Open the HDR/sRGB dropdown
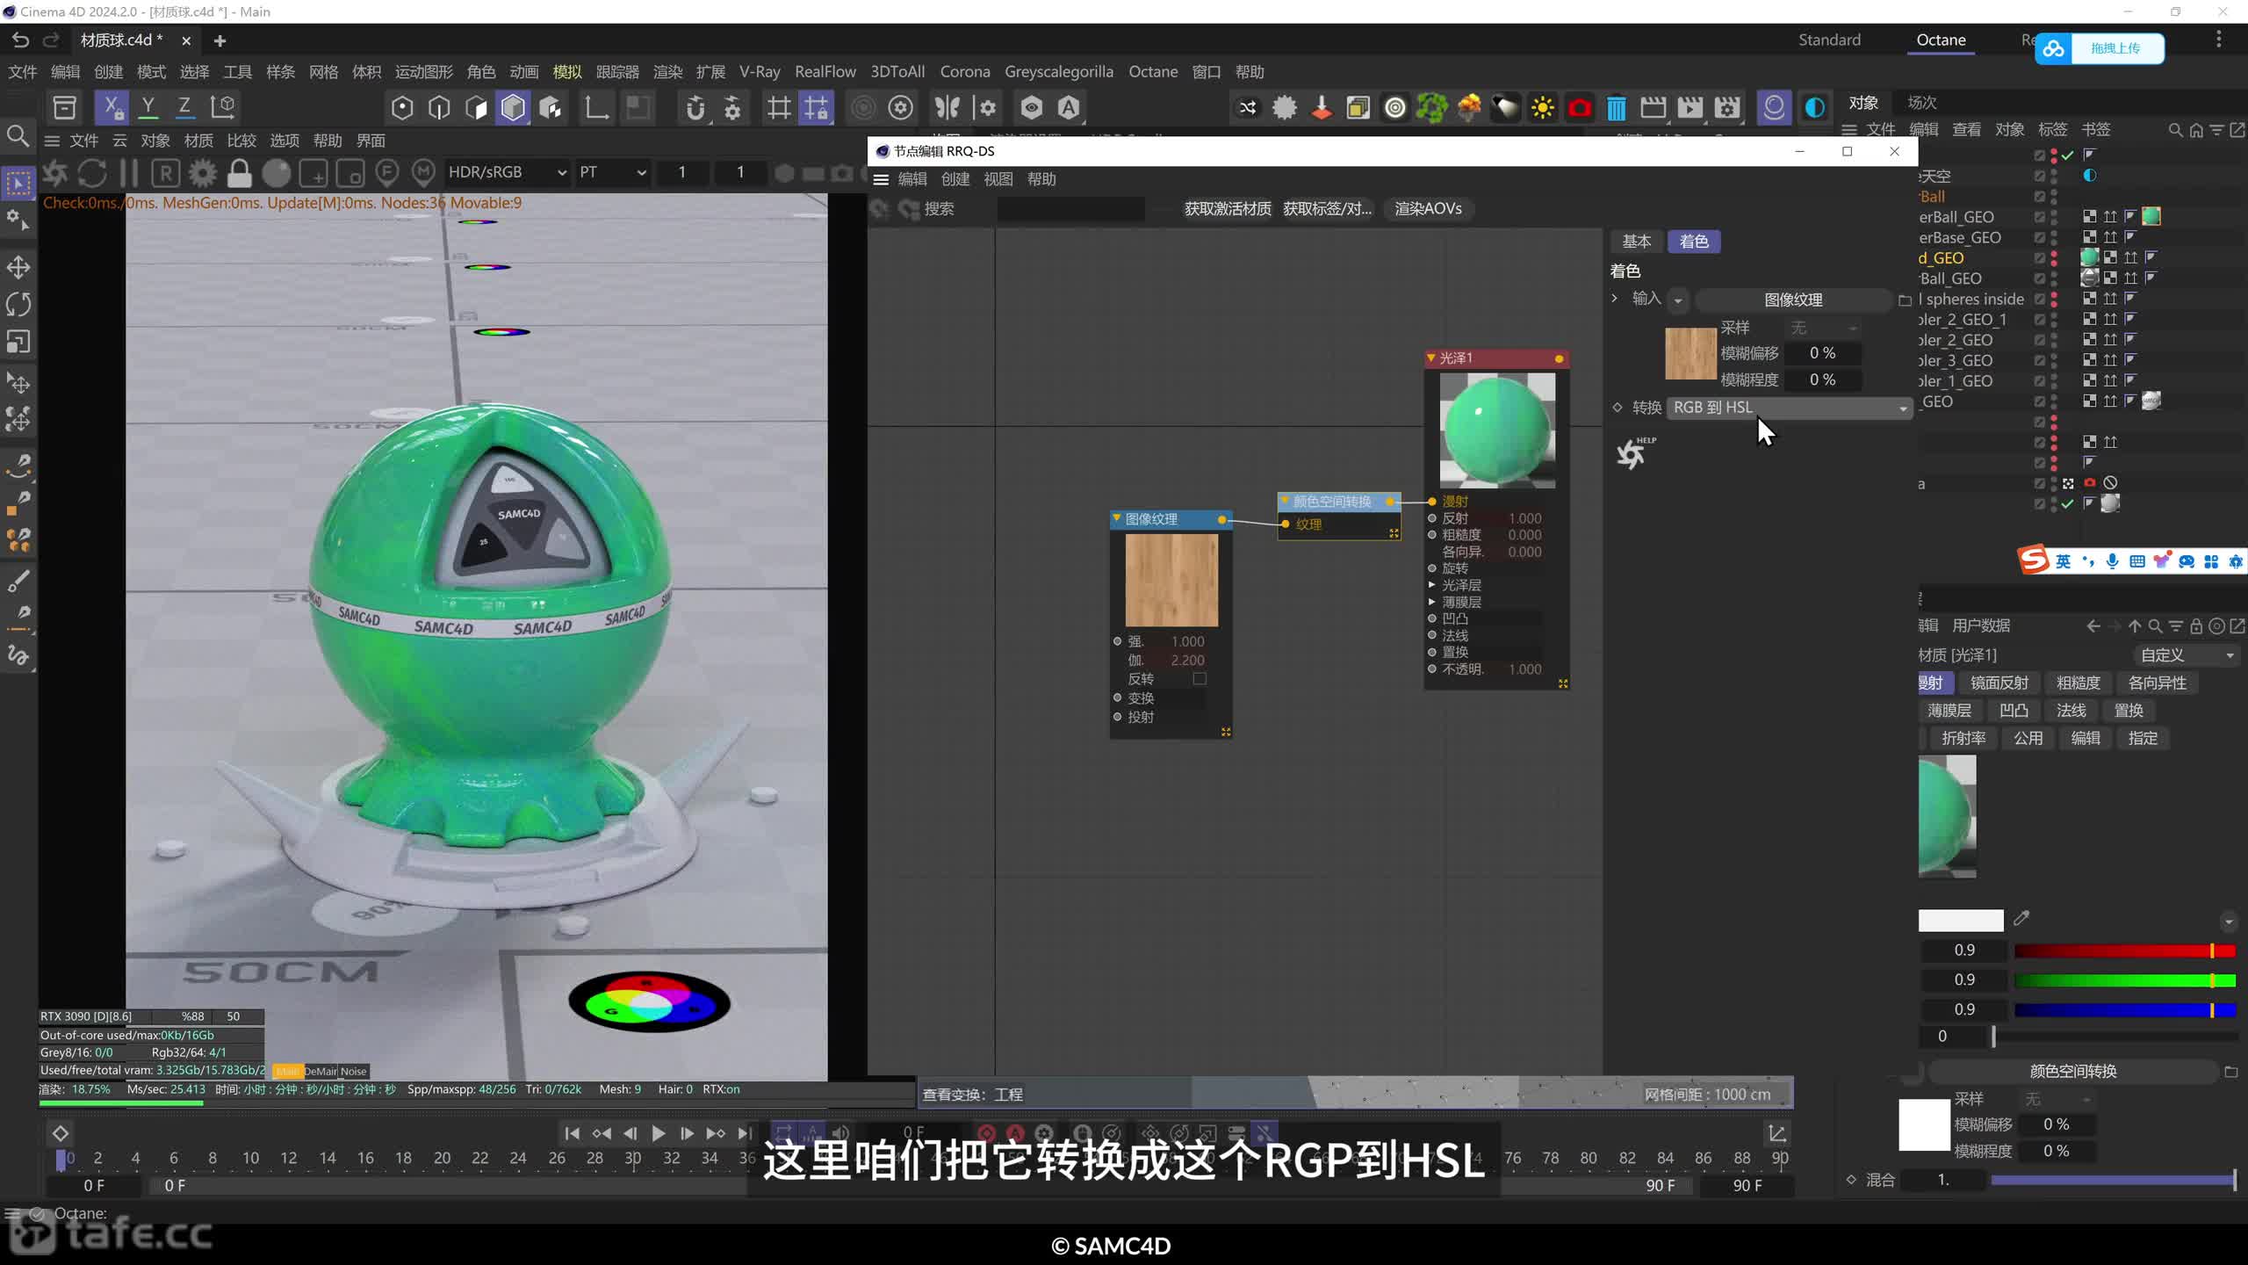 [507, 172]
